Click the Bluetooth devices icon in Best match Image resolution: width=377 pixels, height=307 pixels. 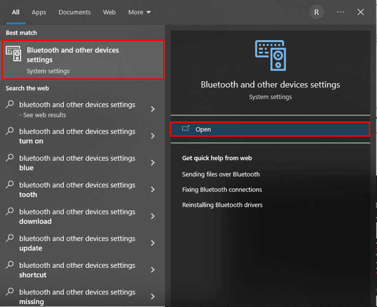[x=13, y=54]
